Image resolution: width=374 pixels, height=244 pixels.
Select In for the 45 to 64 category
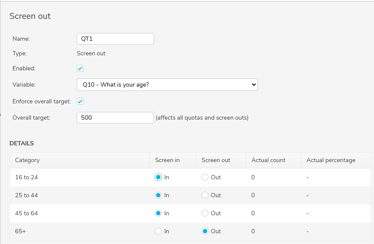click(x=158, y=213)
